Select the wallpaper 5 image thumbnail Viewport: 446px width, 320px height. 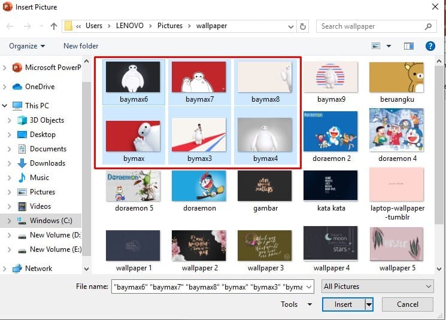pyautogui.click(x=396, y=244)
